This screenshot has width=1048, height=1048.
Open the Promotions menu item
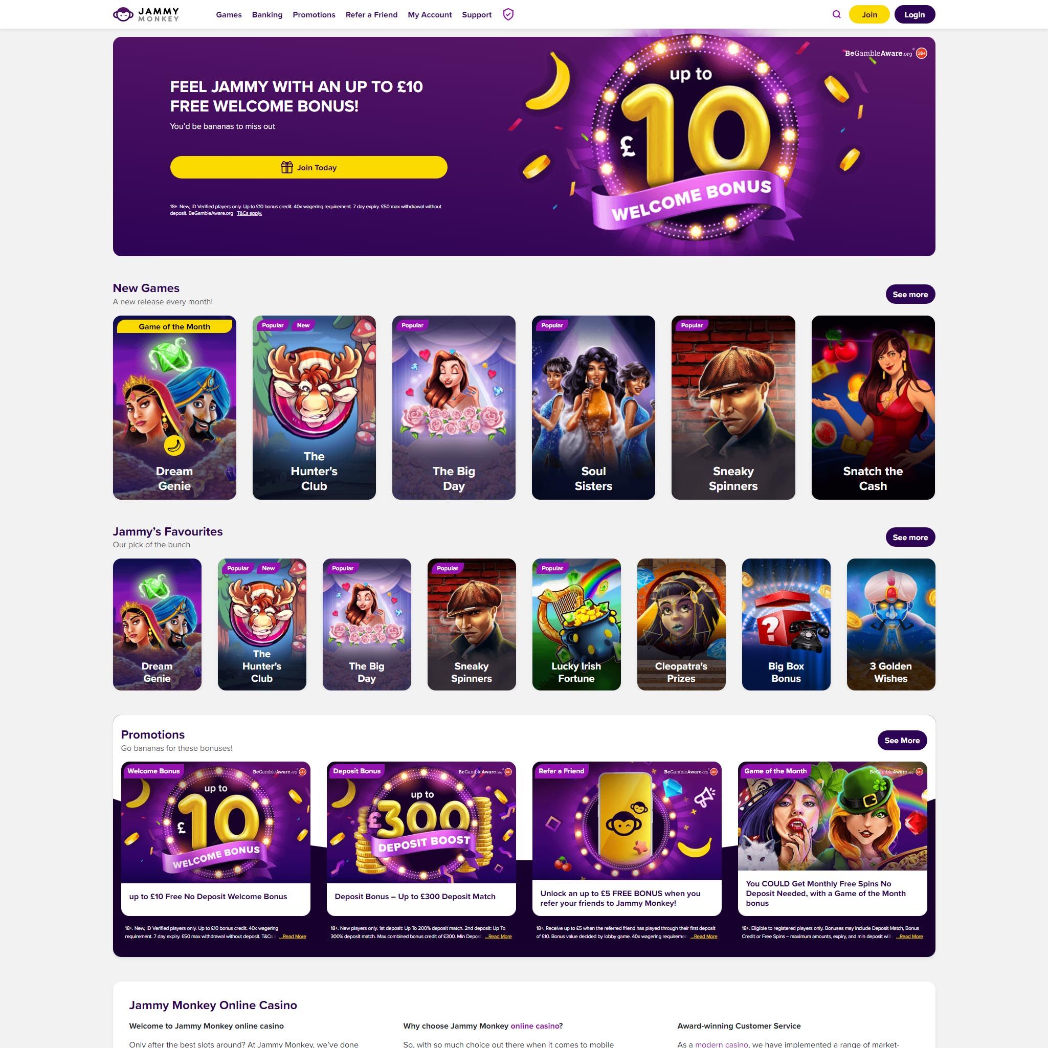[x=314, y=15]
